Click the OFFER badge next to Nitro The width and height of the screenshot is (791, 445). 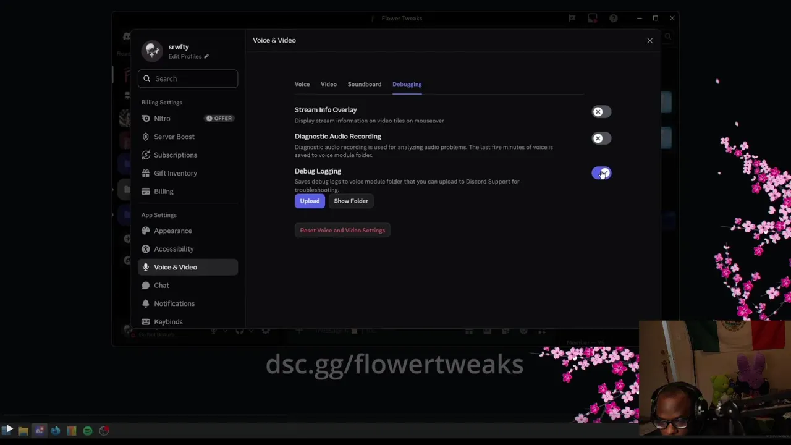219,118
